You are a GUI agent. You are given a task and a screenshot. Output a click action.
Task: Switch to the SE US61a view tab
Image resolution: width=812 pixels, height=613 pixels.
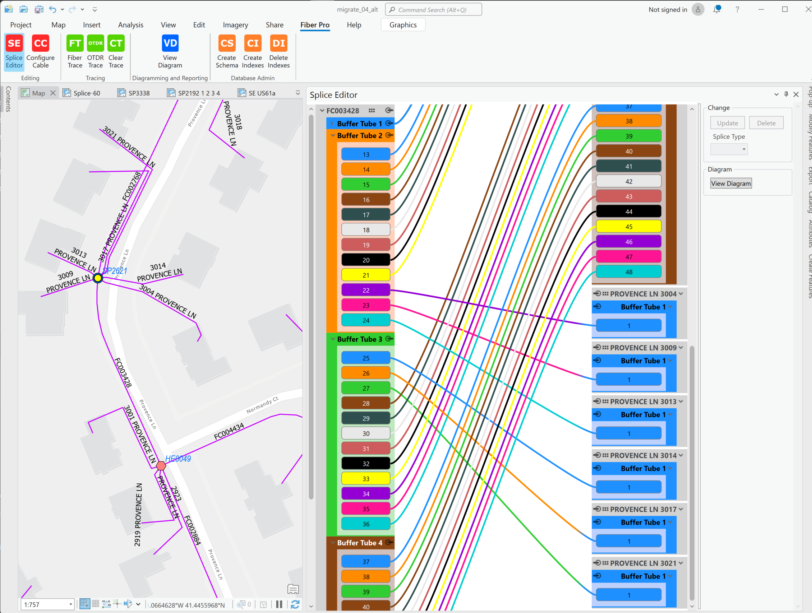257,93
